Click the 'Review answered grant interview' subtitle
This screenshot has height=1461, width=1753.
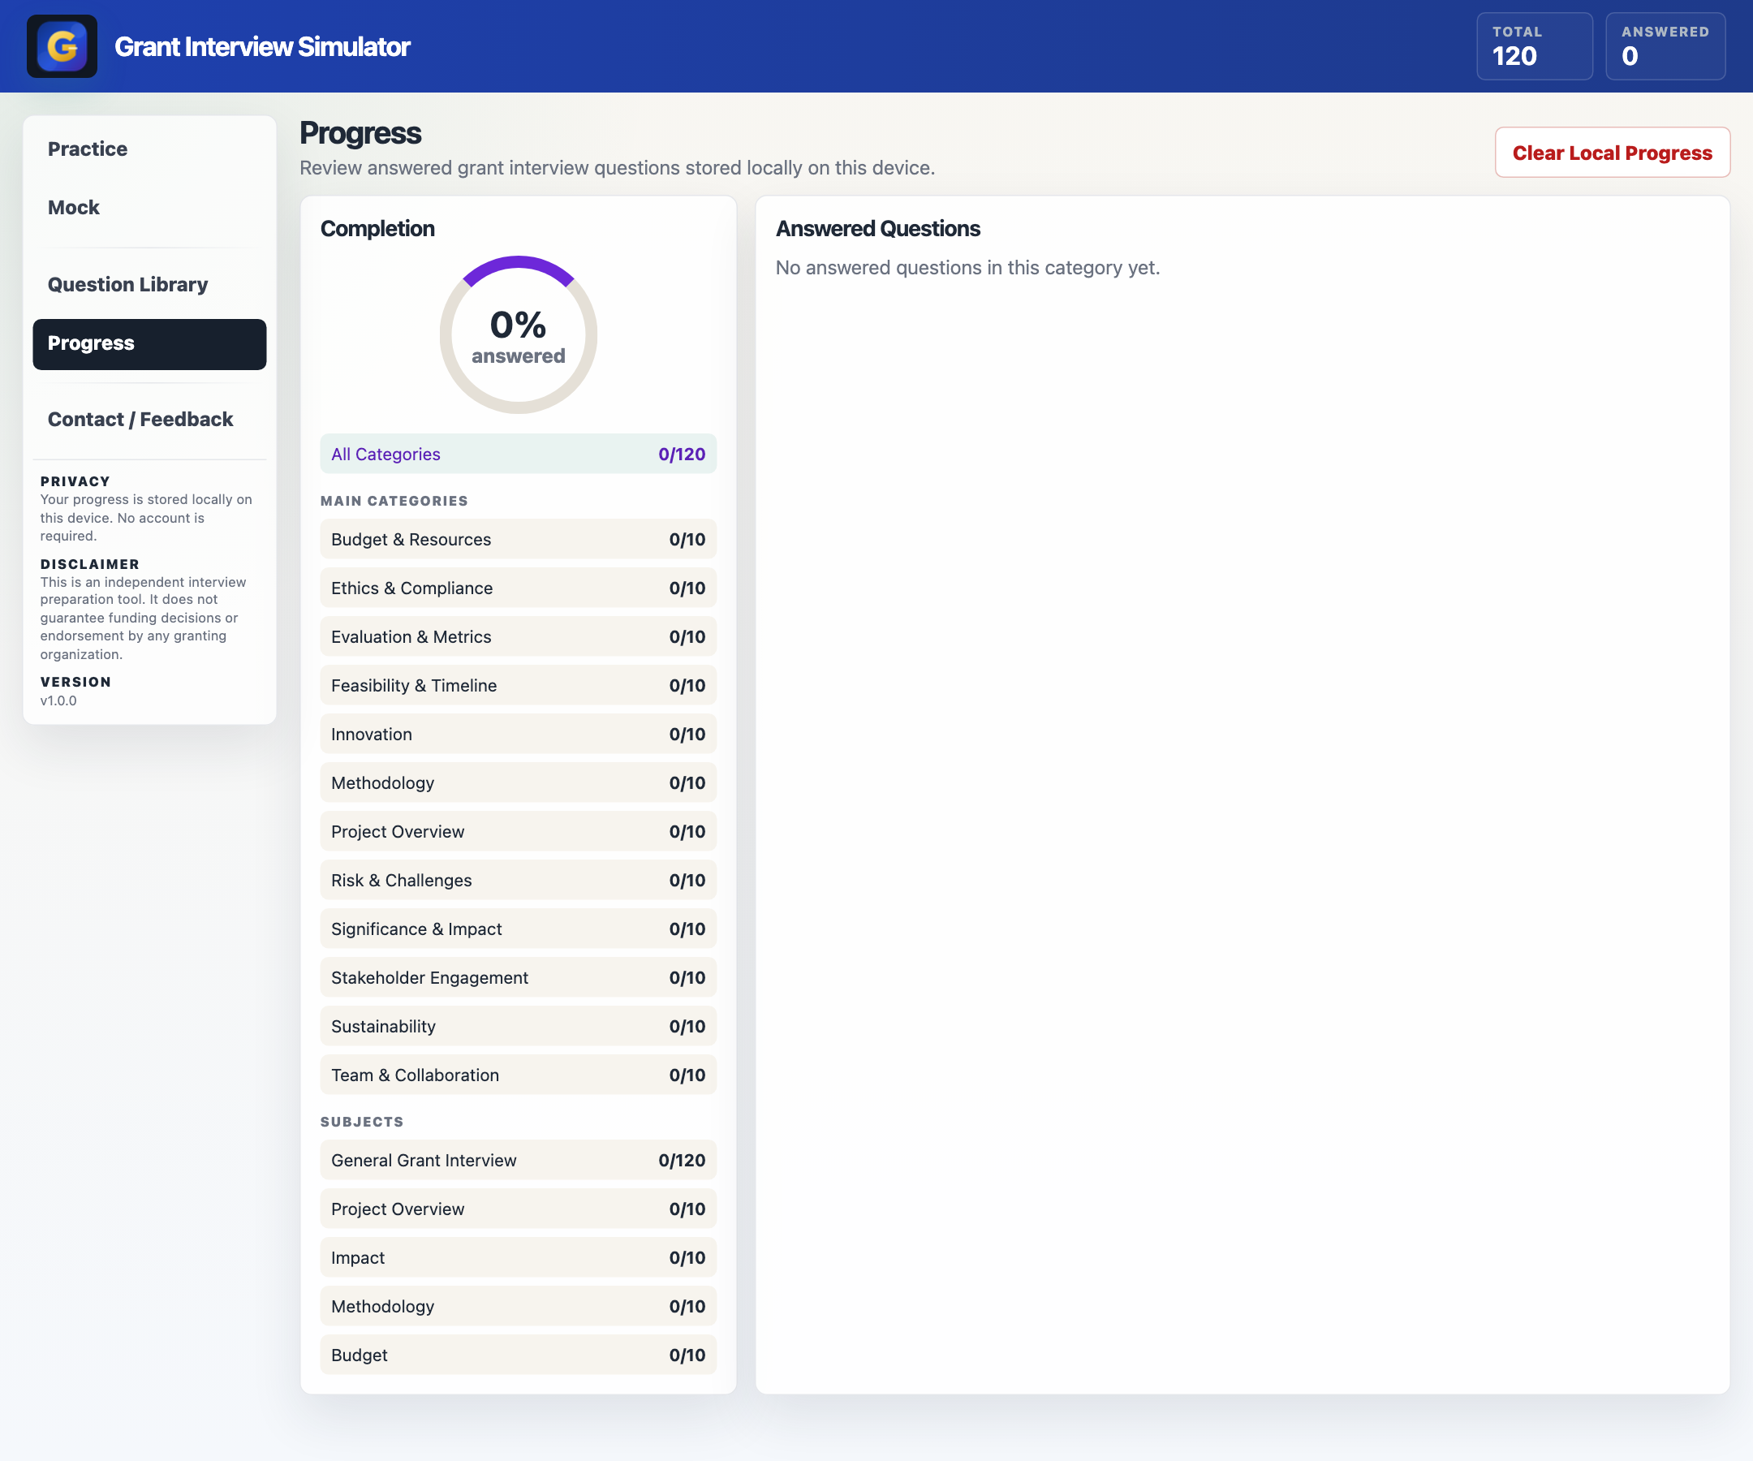pos(617,168)
